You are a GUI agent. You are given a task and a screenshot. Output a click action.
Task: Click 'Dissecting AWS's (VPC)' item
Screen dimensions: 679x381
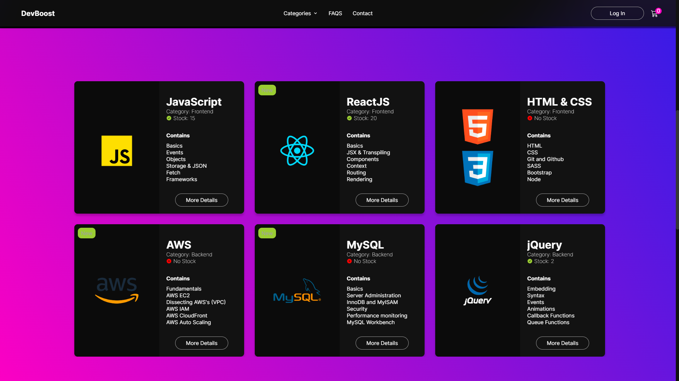196,302
